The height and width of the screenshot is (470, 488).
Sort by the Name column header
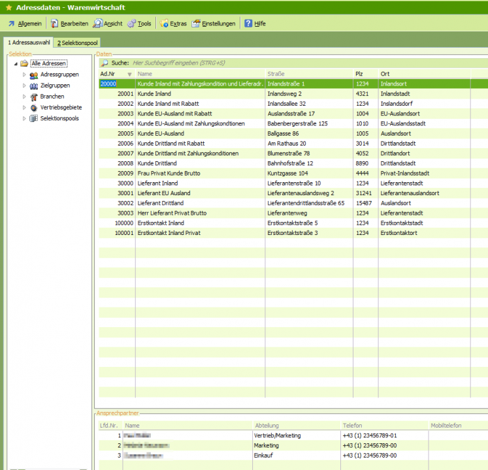[201, 74]
